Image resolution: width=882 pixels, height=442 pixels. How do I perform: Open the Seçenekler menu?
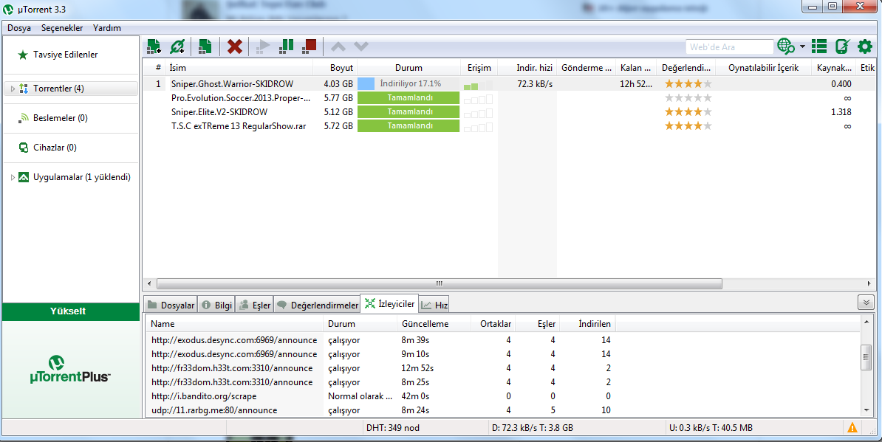click(x=62, y=28)
